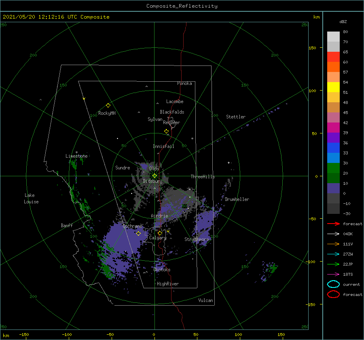Click the Calgary city label
The height and width of the screenshot is (340, 364).
click(158, 238)
